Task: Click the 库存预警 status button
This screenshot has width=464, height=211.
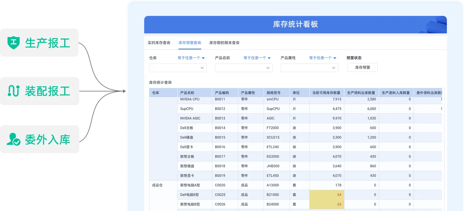Action: point(363,67)
